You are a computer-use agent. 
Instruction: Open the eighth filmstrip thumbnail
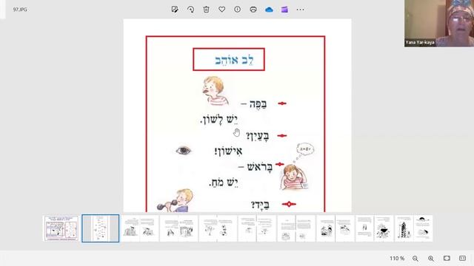pos(336,228)
